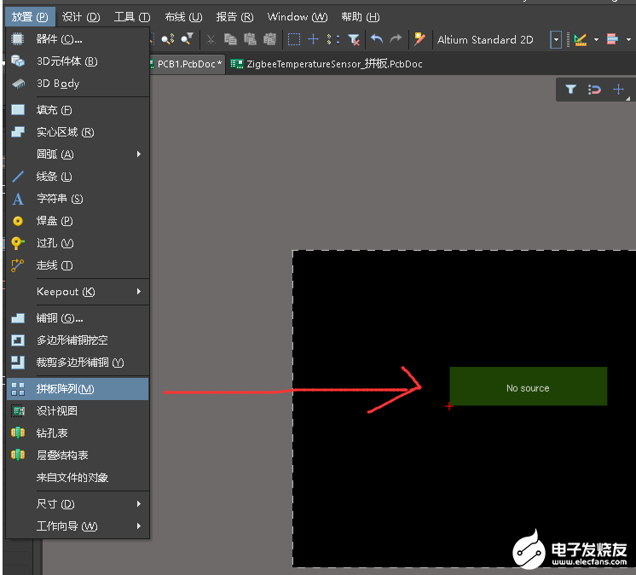Screen dimensions: 636x575
Task: Click the Cut scissors toolbar icon
Action: pos(211,40)
